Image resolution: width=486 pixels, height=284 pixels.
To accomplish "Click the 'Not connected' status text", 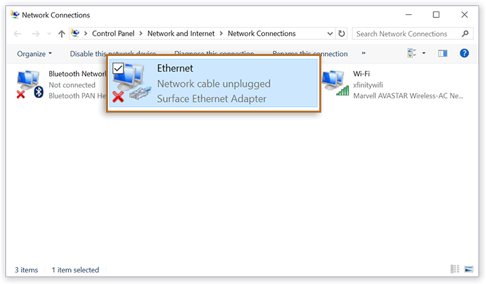I will click(x=72, y=85).
